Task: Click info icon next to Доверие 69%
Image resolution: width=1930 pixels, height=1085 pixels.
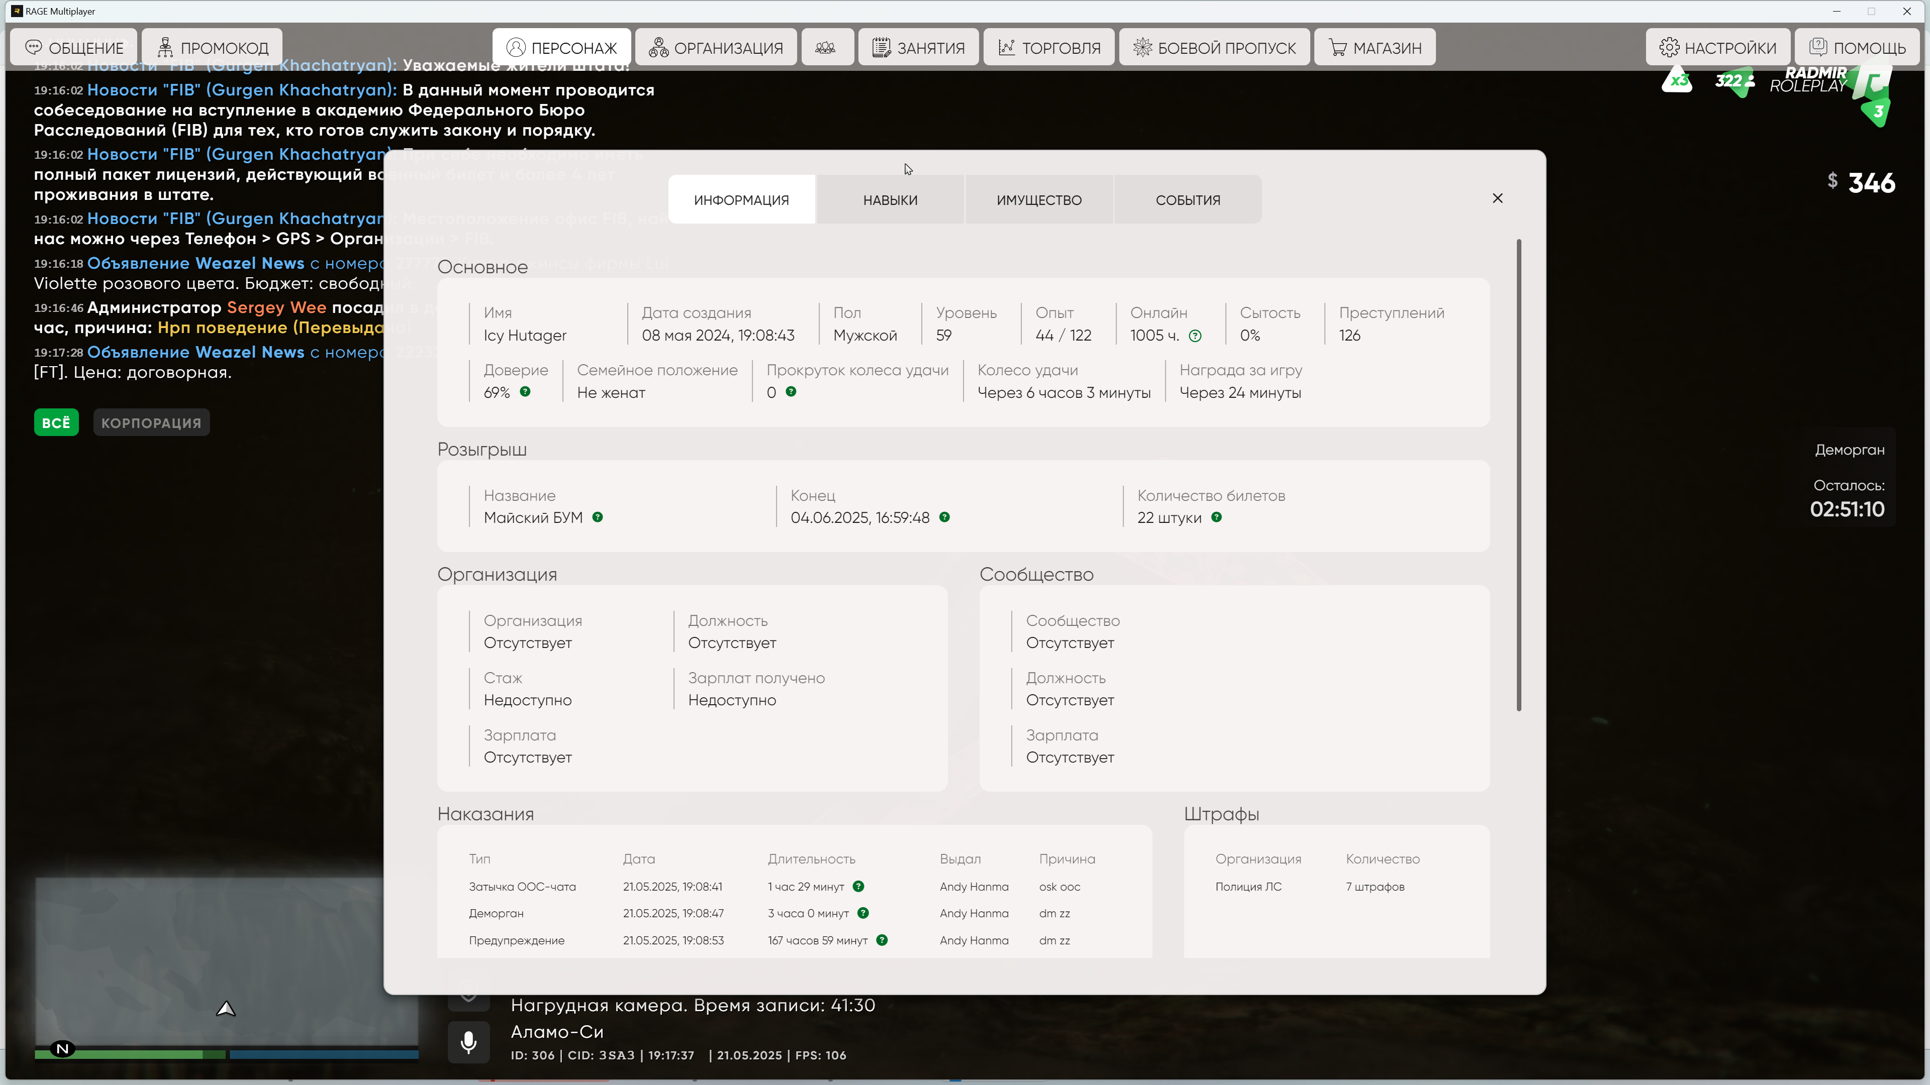Action: 525,392
